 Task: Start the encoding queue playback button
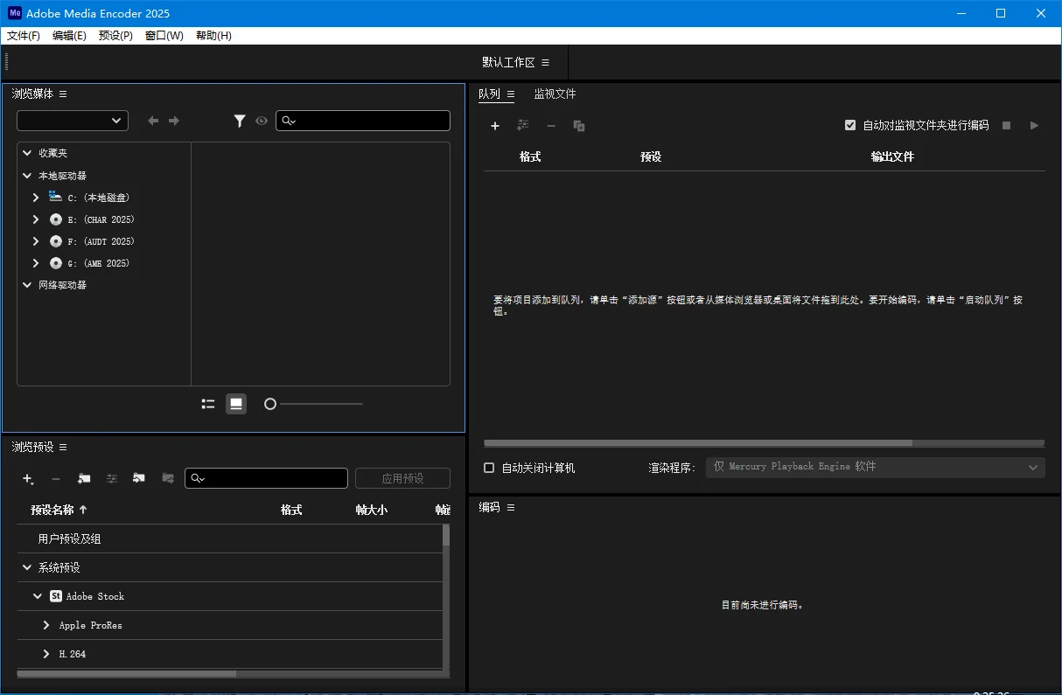click(1034, 125)
